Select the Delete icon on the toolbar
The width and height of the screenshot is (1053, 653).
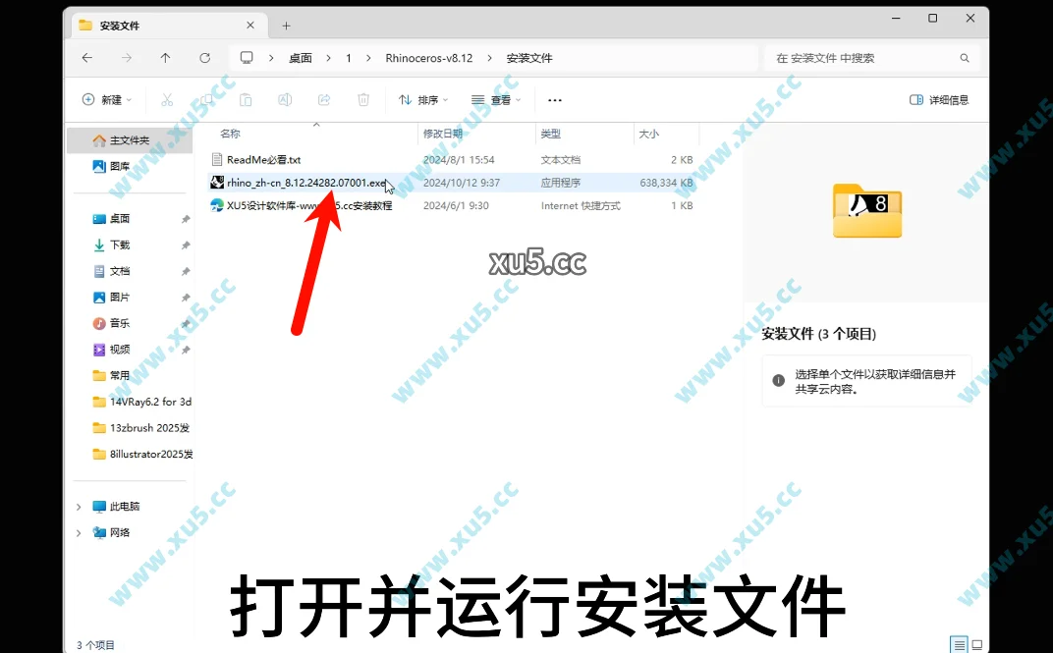coord(363,99)
